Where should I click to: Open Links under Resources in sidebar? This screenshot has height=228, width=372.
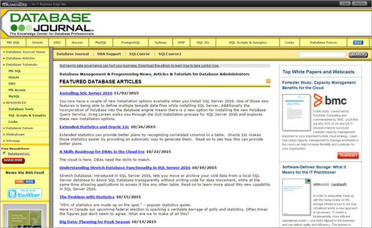click(13, 122)
